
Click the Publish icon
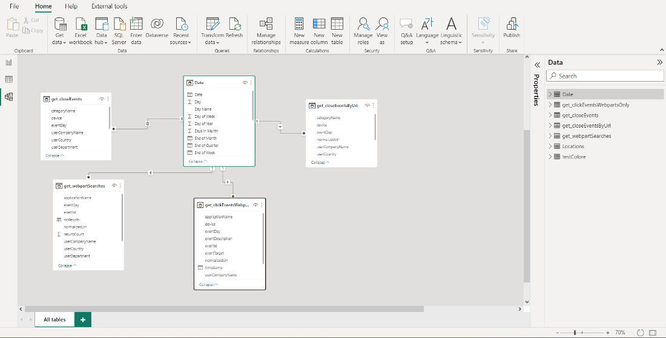coord(512,24)
